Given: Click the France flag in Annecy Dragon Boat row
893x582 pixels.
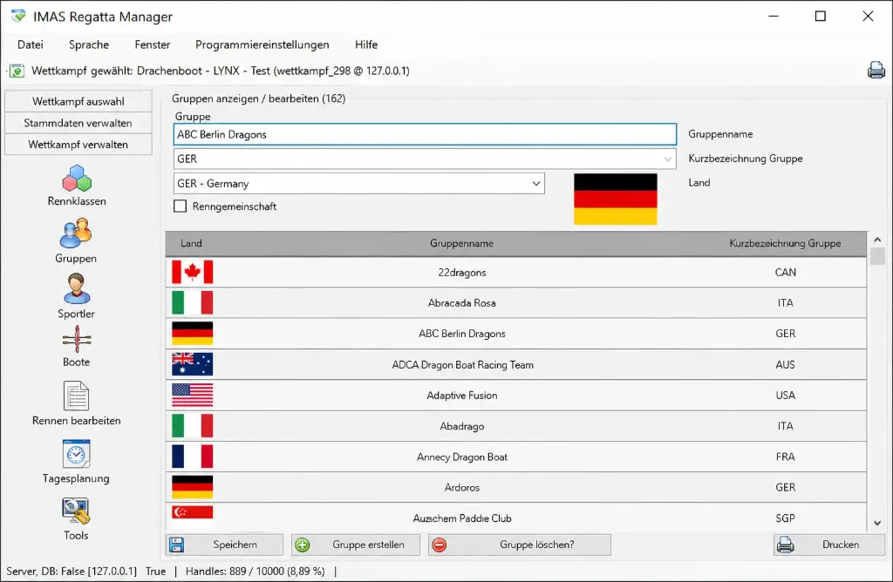Looking at the screenshot, I should tap(193, 457).
